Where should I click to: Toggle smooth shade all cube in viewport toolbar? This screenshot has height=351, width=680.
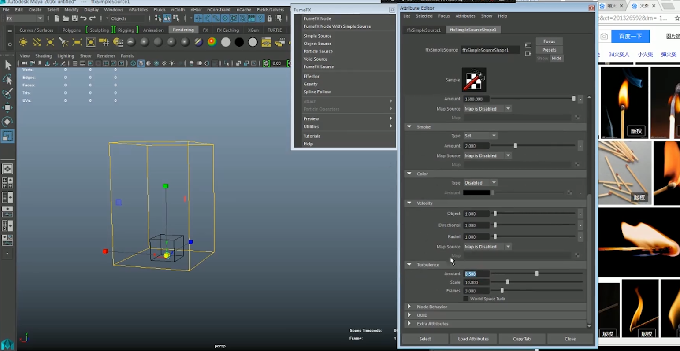click(141, 63)
